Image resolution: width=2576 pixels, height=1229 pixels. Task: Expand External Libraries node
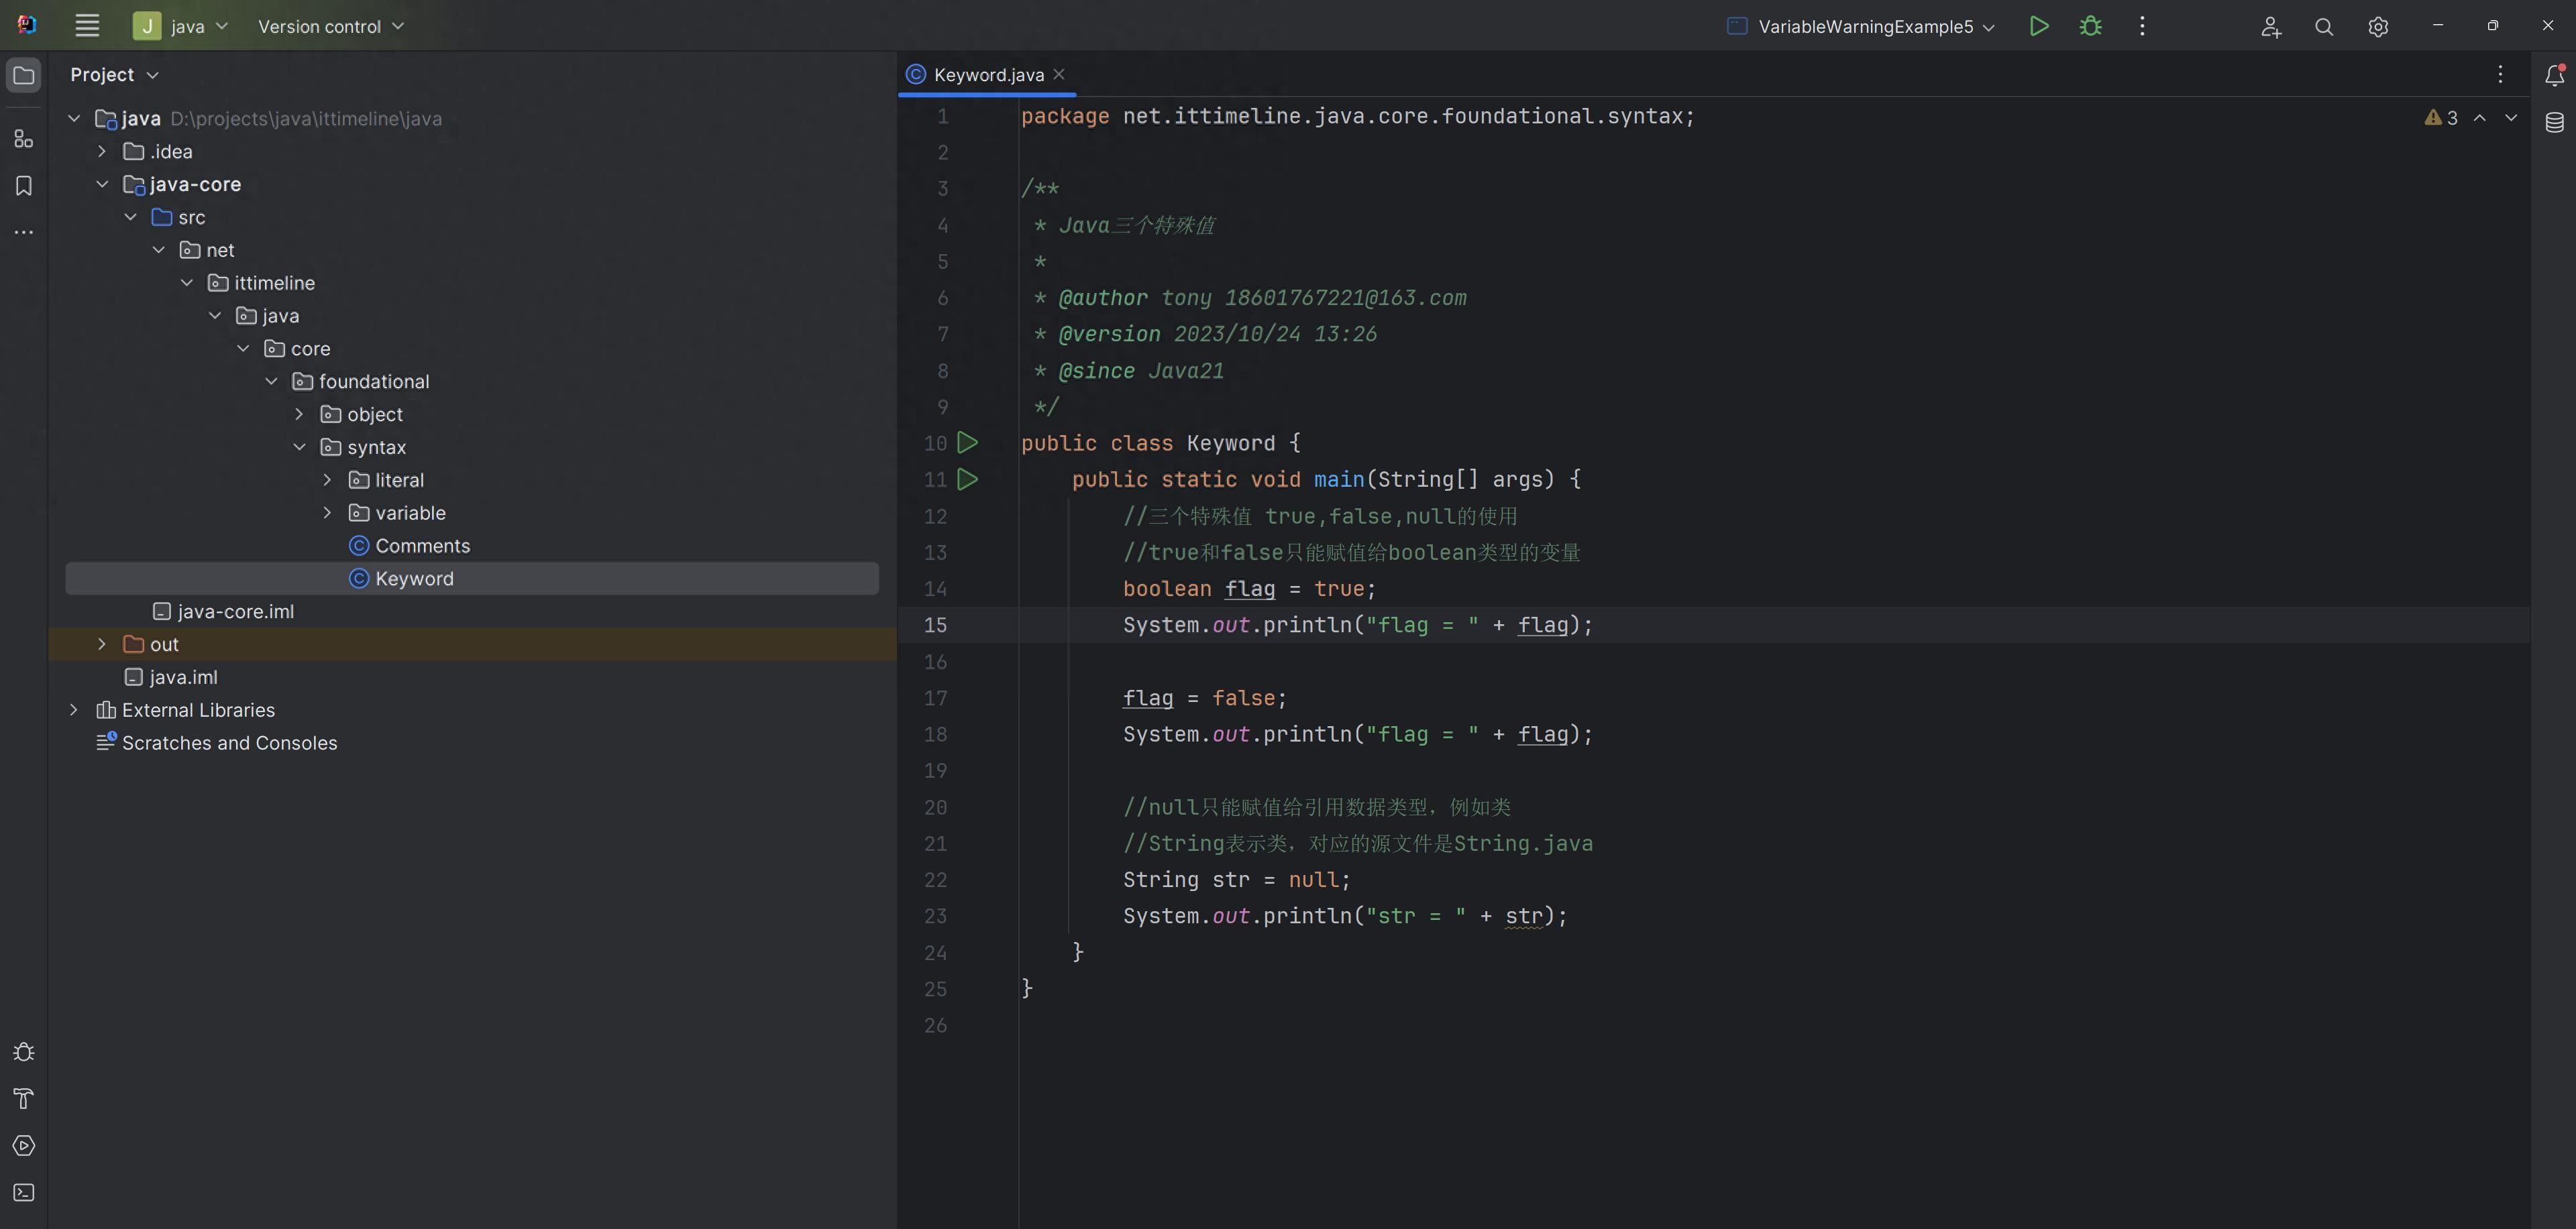click(x=74, y=711)
